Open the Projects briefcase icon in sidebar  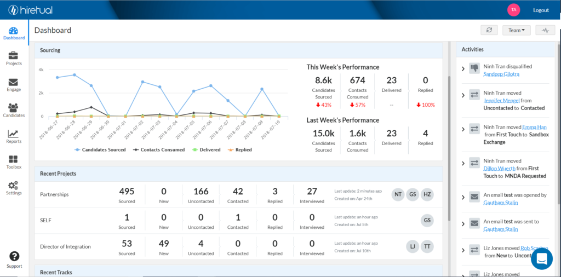(x=14, y=55)
